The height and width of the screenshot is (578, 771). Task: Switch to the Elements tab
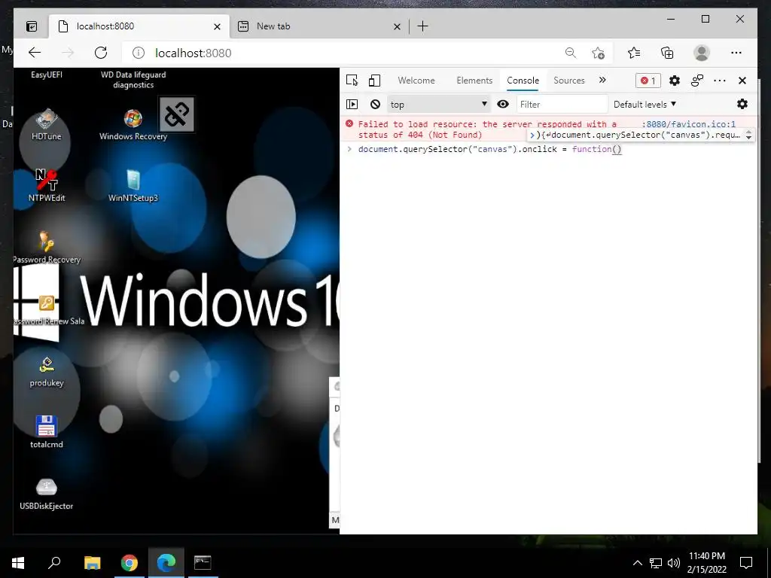[474, 80]
